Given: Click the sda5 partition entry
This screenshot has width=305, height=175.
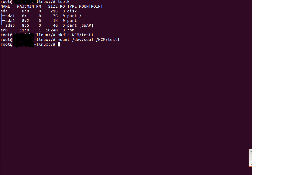Looking at the screenshot, I should pyautogui.click(x=10, y=25).
